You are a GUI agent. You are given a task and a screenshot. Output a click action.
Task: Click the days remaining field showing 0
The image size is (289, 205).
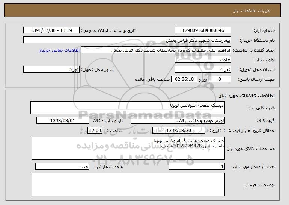click(220, 79)
